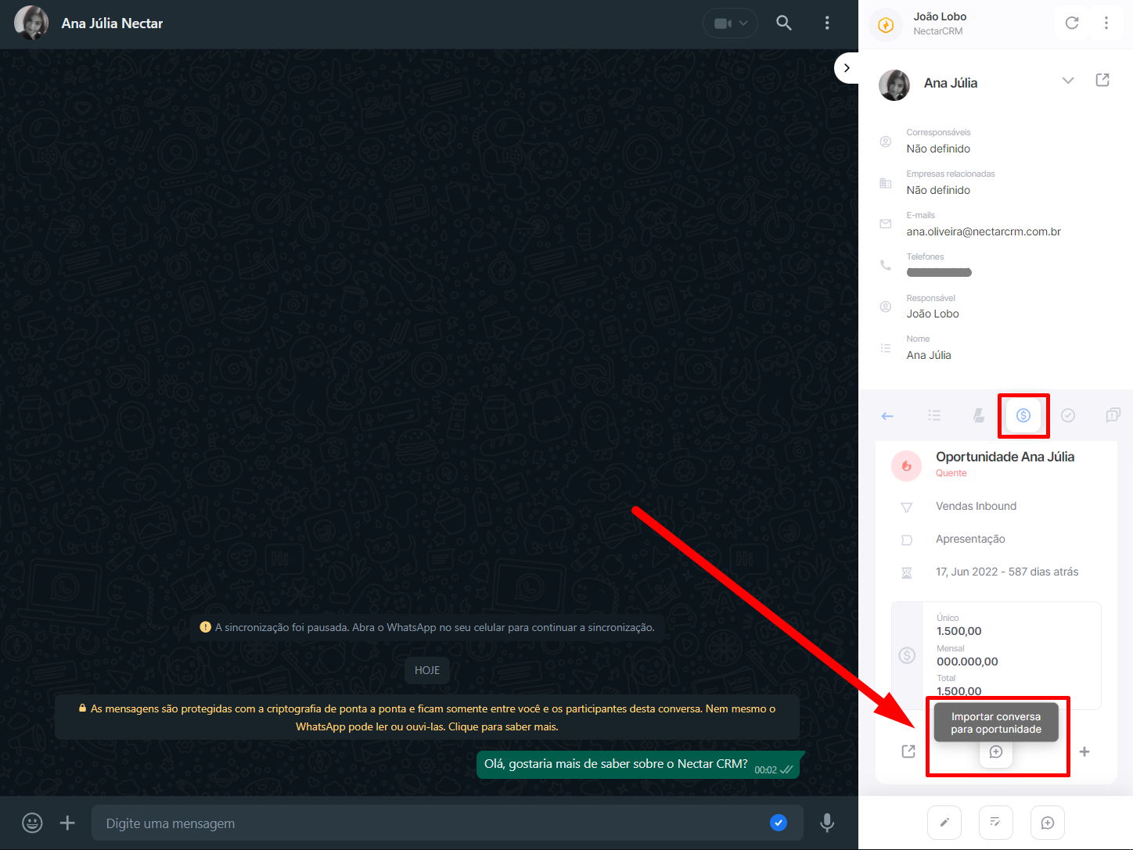Collapse the NectarCRM side panel arrow
Image resolution: width=1133 pixels, height=850 pixels.
tap(847, 68)
